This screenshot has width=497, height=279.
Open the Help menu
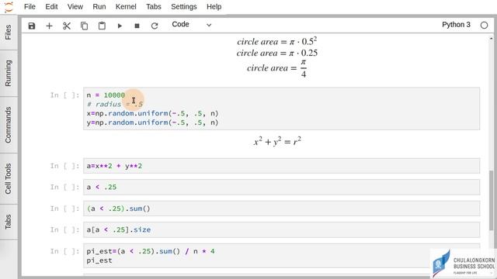tap(214, 7)
